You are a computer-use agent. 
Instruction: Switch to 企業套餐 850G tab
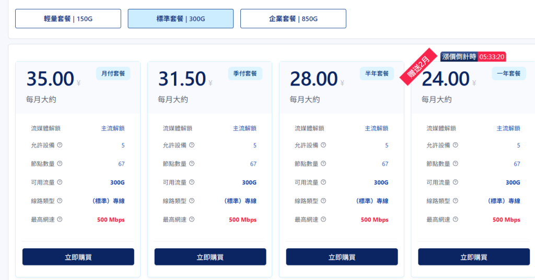click(294, 19)
